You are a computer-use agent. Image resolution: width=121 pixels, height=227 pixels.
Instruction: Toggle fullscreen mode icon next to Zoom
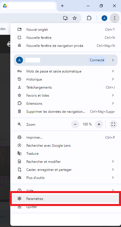(113, 124)
